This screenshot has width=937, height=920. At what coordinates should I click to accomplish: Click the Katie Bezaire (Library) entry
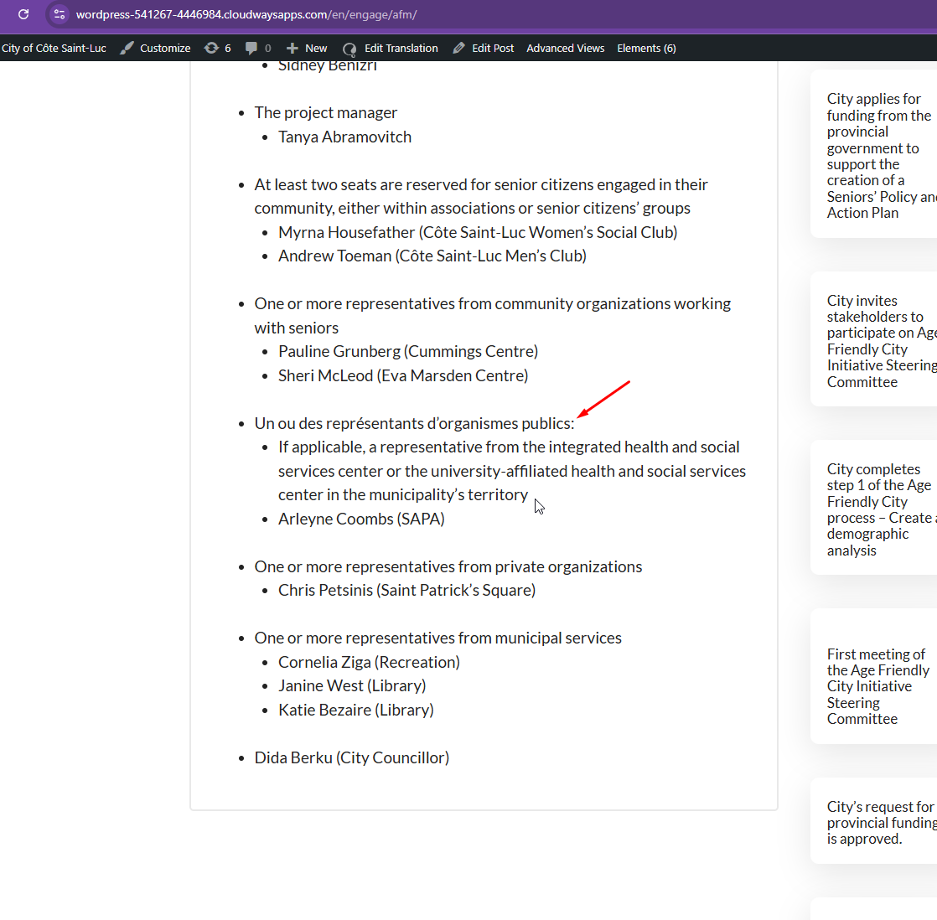point(356,710)
